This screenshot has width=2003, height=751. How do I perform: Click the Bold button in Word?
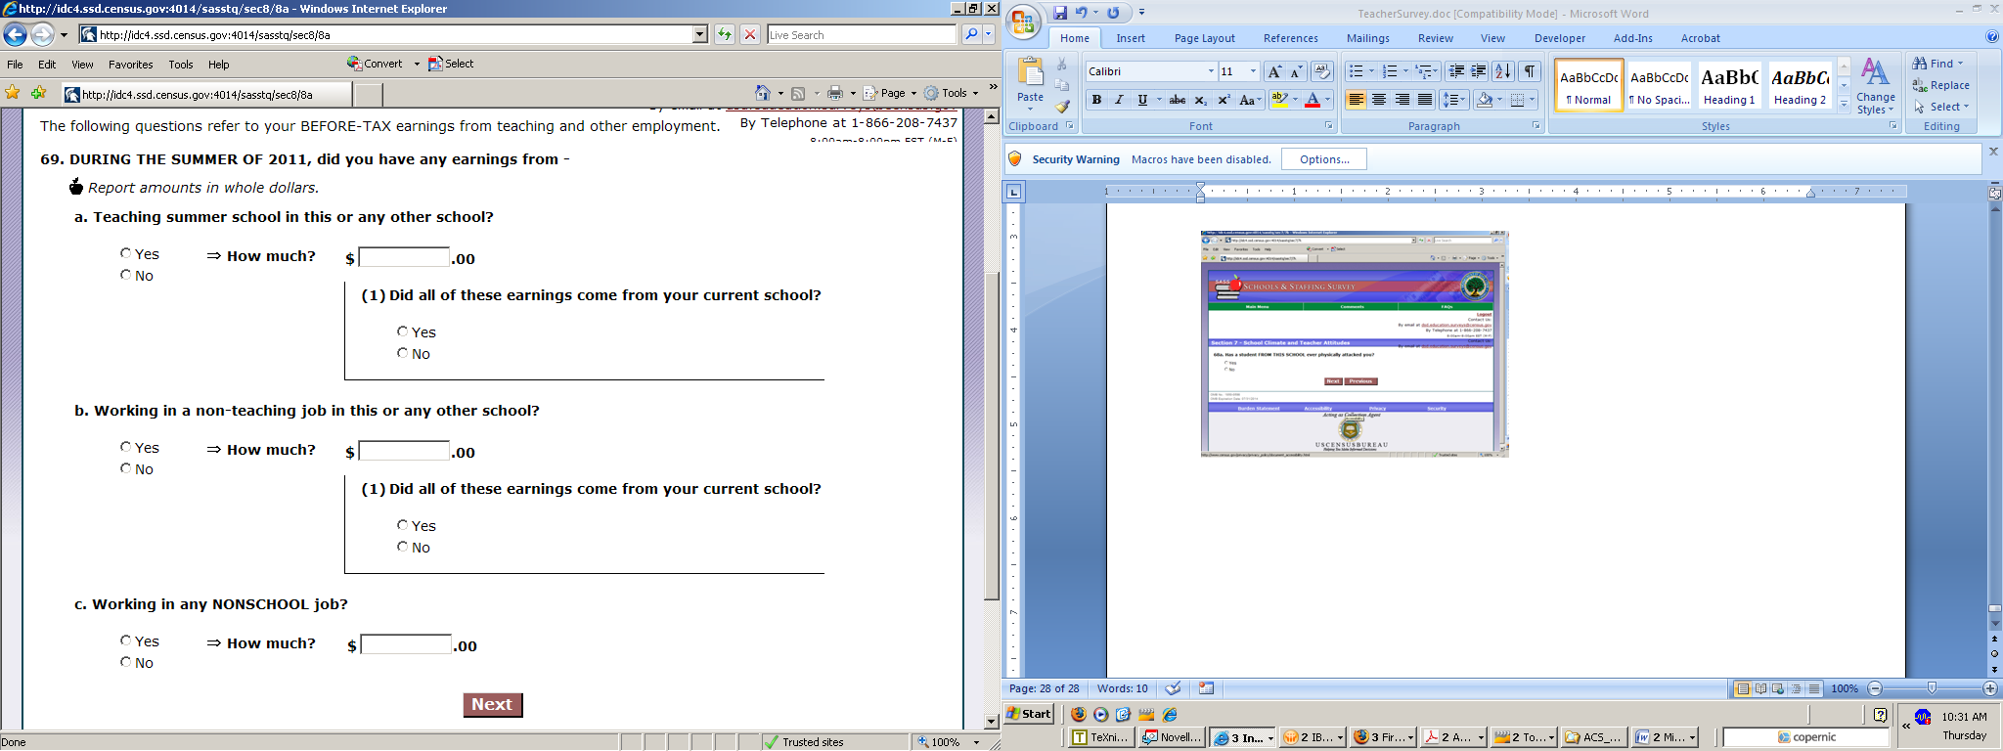pyautogui.click(x=1096, y=100)
